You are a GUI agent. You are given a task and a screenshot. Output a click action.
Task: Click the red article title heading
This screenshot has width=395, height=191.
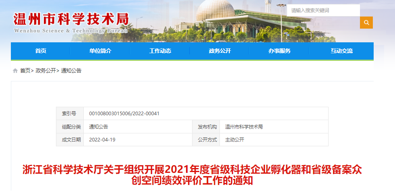[192, 175]
